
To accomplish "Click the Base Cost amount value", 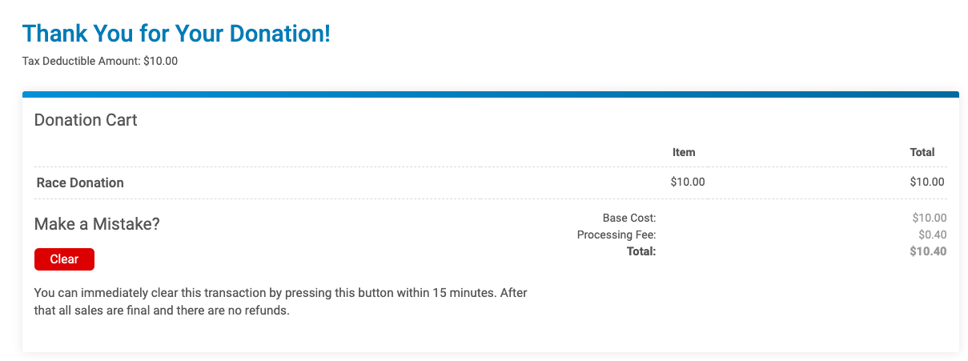I will [x=930, y=218].
